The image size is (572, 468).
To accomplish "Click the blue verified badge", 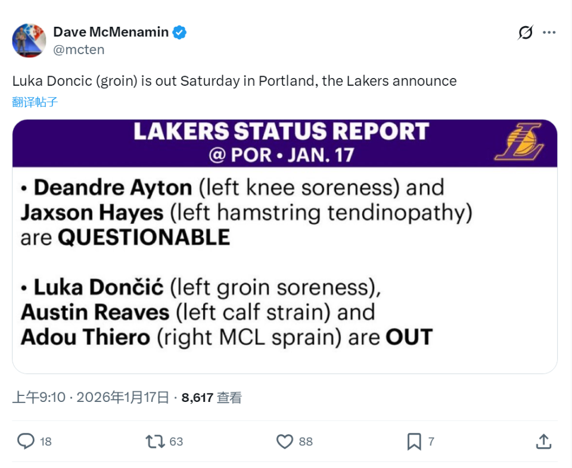I will [179, 32].
